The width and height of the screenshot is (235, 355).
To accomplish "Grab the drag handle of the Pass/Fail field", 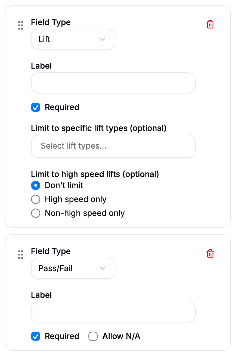I will click(20, 255).
